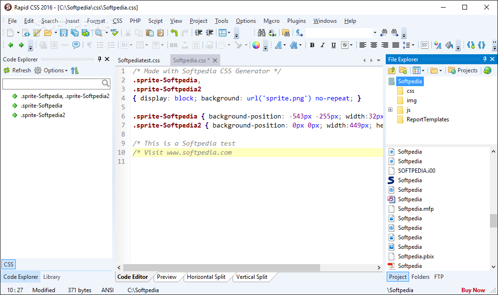Open the CSS menu
Screen dimensions: 498x295
coord(117,21)
